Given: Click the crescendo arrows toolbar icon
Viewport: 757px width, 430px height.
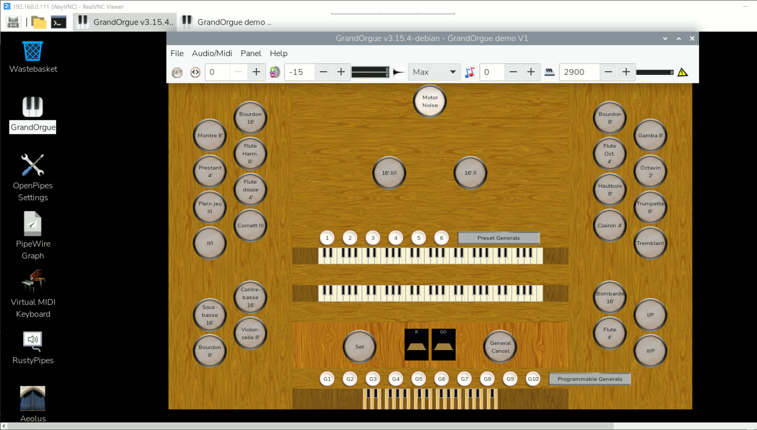Looking at the screenshot, I should 195,72.
